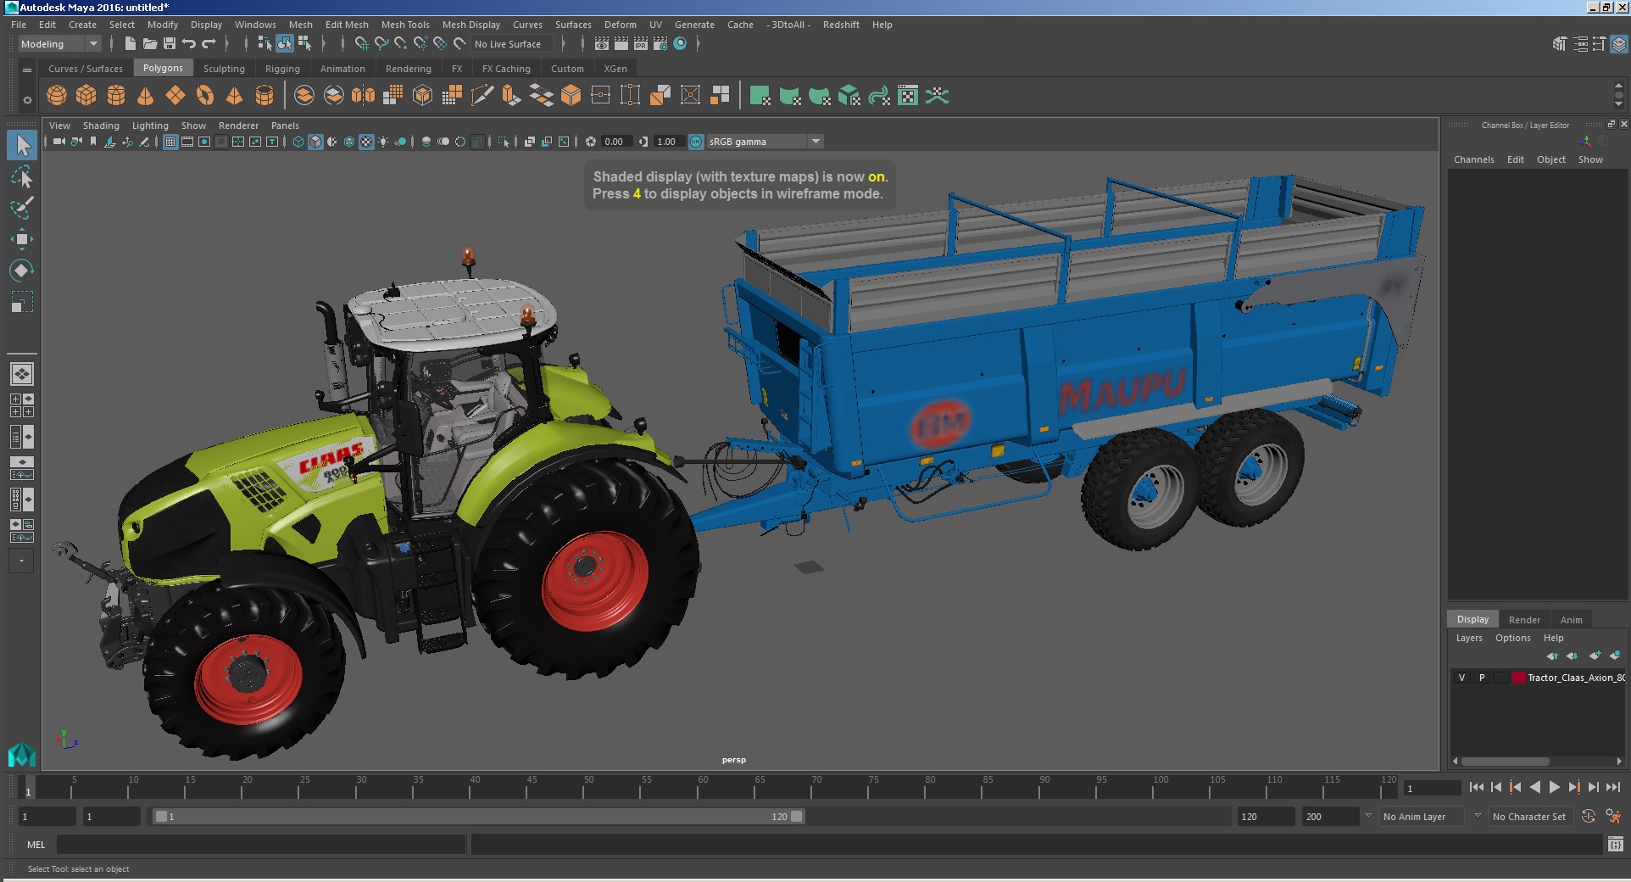This screenshot has width=1631, height=882.
Task: Create a polygon cube from the shelf
Action: pos(86,95)
